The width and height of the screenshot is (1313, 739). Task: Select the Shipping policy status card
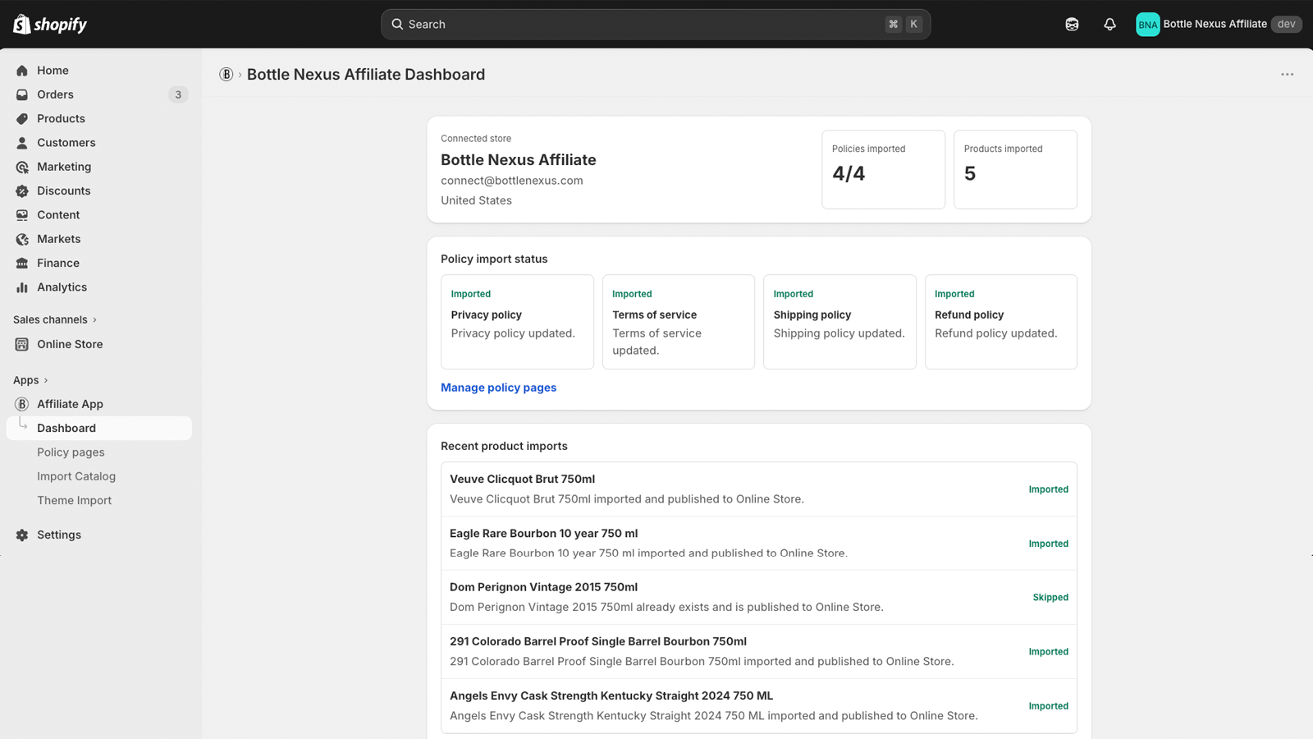coord(839,322)
